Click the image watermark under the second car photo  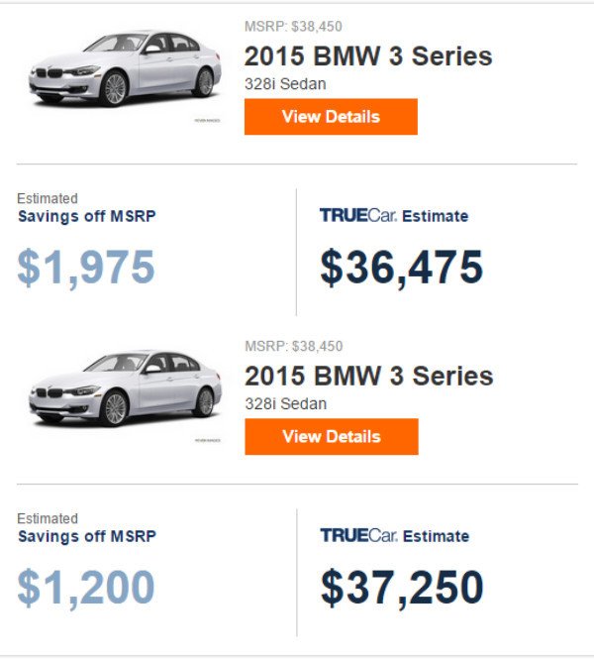pyautogui.click(x=208, y=440)
